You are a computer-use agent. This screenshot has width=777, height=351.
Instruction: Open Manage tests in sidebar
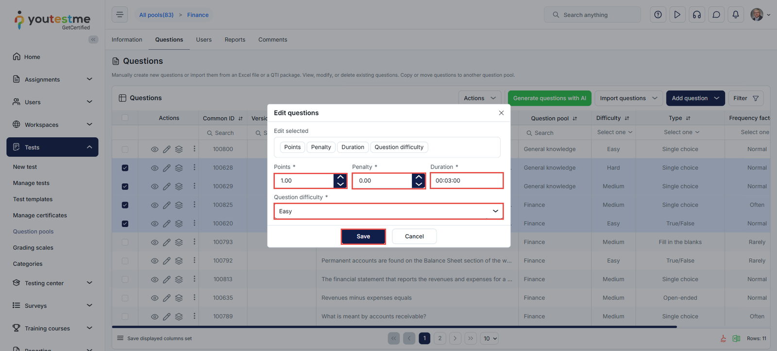pyautogui.click(x=31, y=183)
